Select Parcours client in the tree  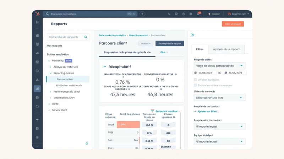[x=68, y=79]
